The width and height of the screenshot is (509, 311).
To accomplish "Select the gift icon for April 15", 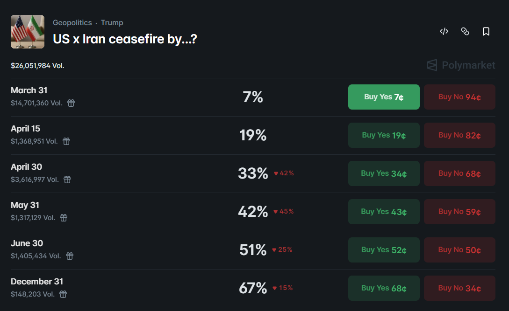I will tap(66, 141).
